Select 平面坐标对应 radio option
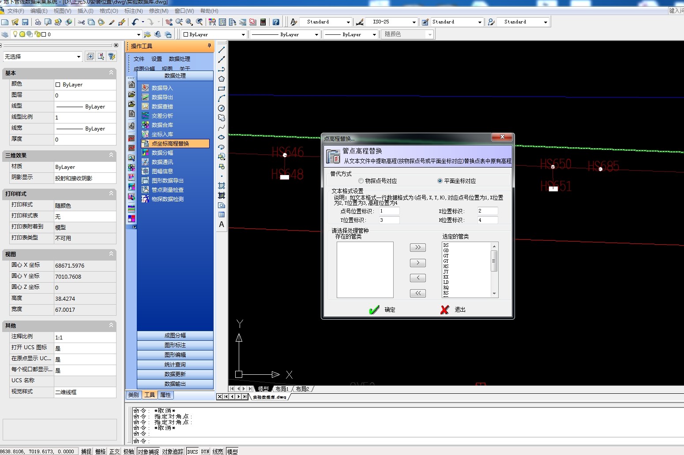Screen dimensions: 684x455 (x=440, y=181)
